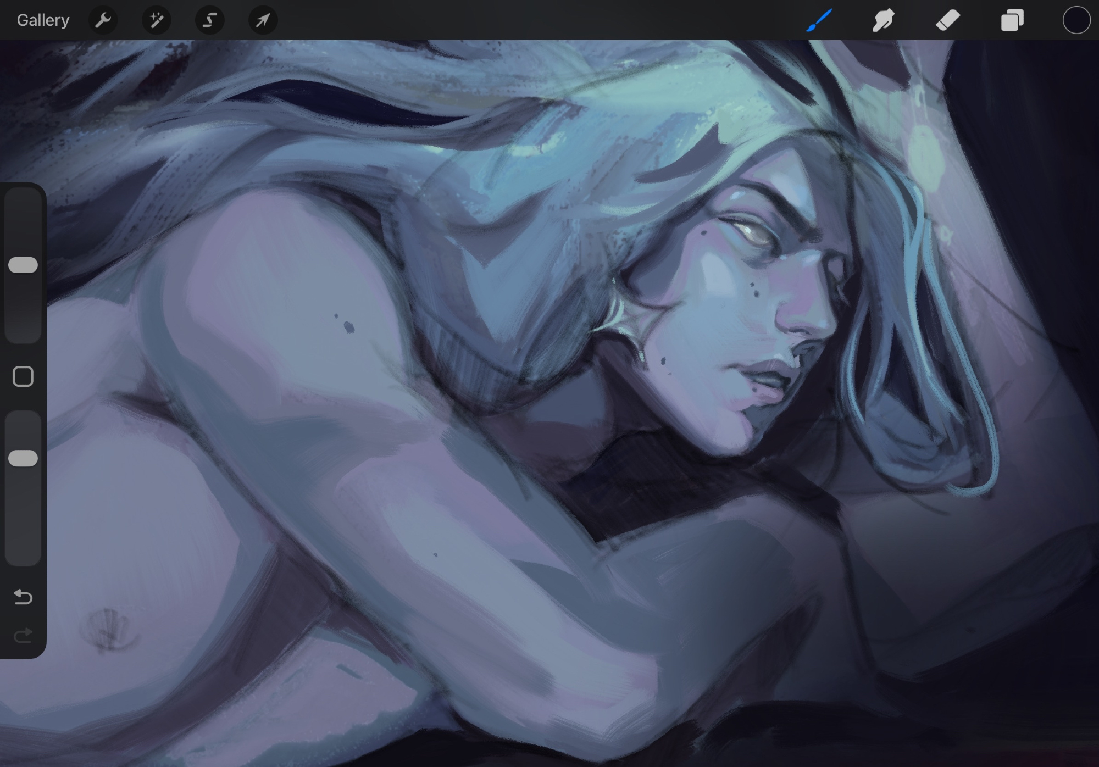Tap the redo arrow in sidebar

pos(23,636)
